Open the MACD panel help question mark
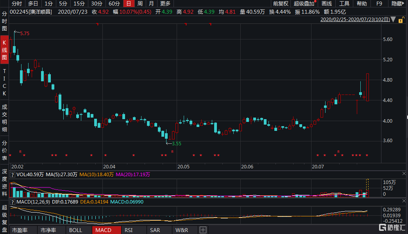The height and width of the screenshot is (234, 408). tap(12, 203)
